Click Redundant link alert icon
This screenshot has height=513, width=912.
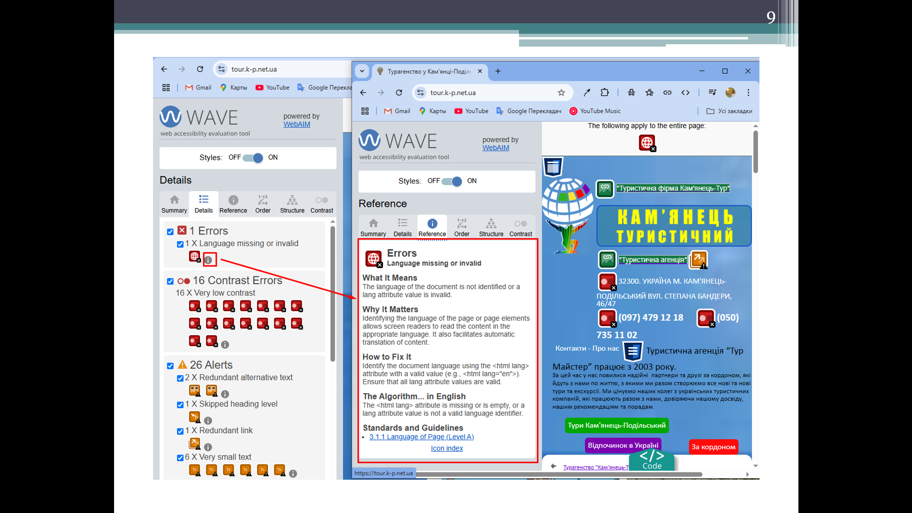tap(194, 444)
